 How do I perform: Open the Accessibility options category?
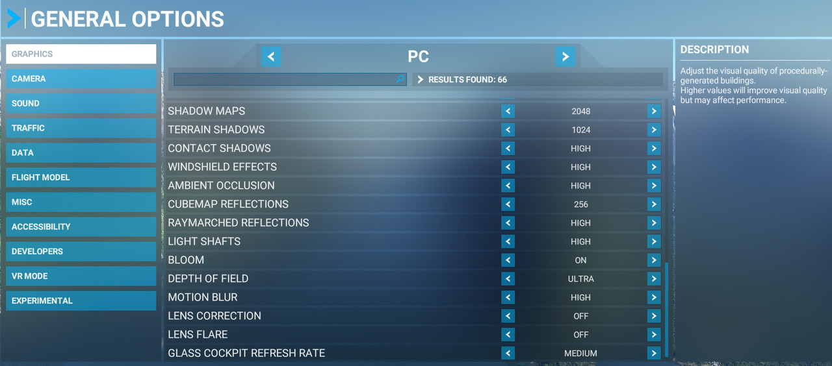click(x=81, y=226)
